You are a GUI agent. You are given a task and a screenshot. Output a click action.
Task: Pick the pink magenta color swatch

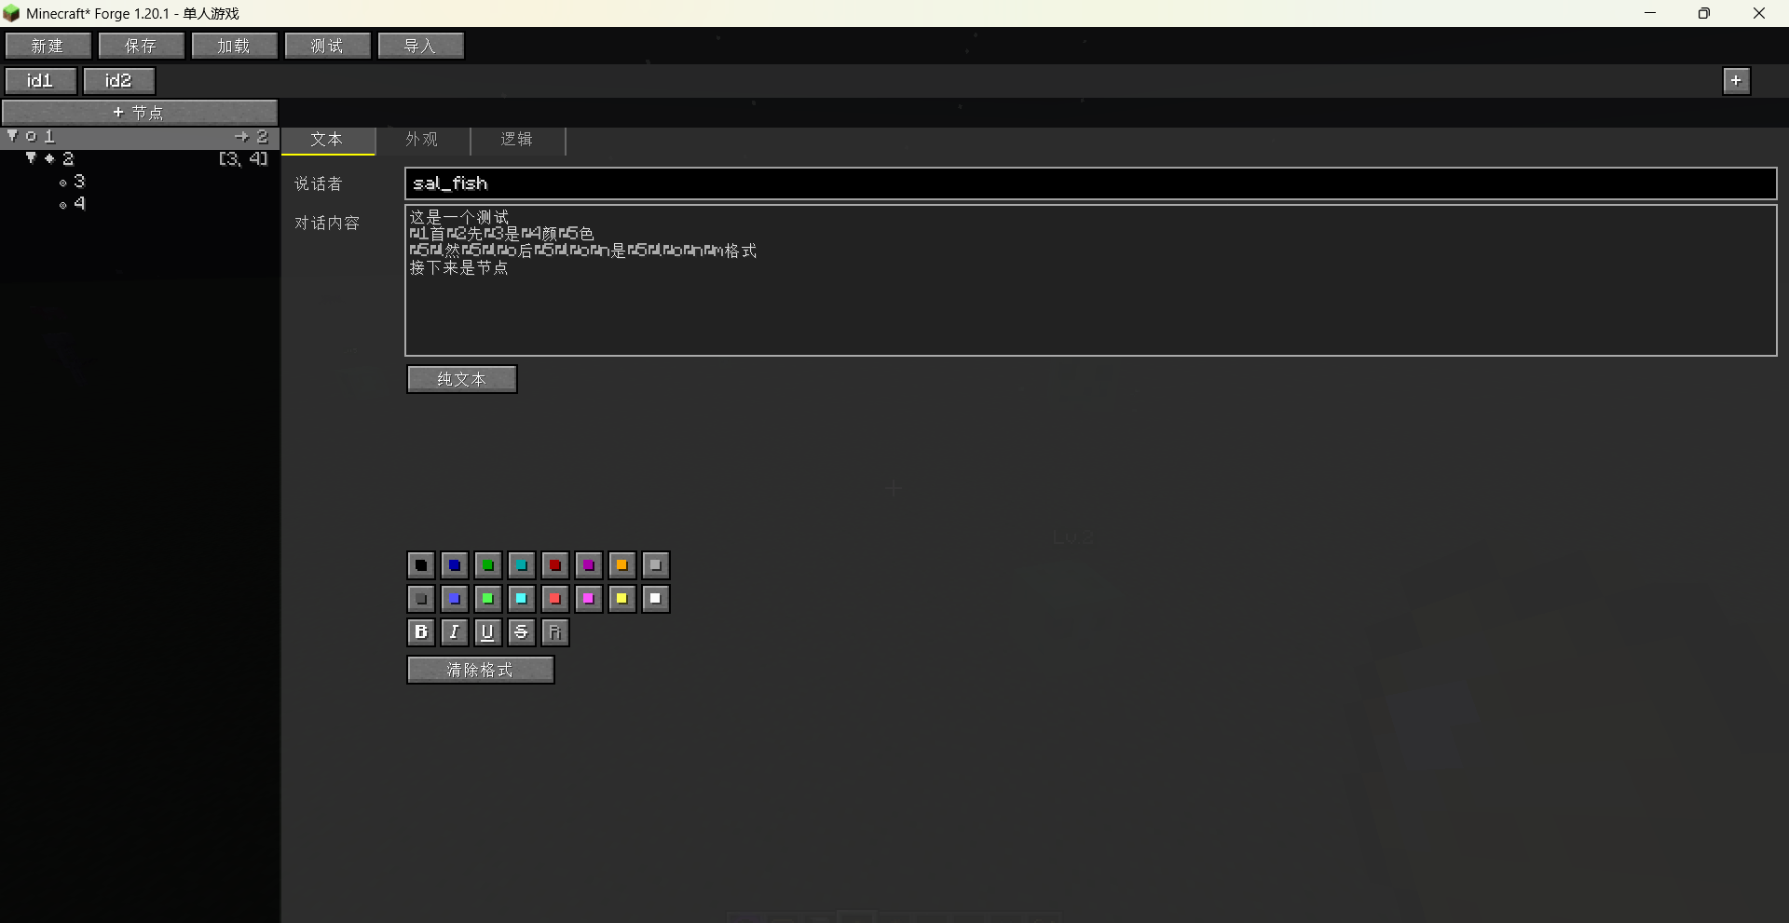589,599
